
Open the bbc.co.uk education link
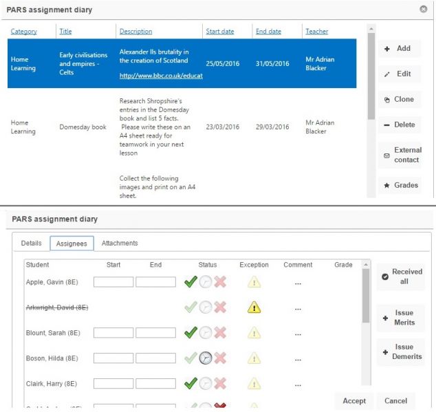click(x=161, y=76)
